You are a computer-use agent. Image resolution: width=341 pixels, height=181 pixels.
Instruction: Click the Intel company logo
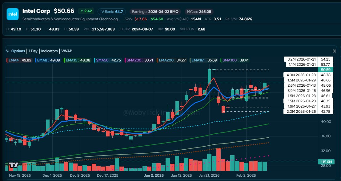click(12, 14)
